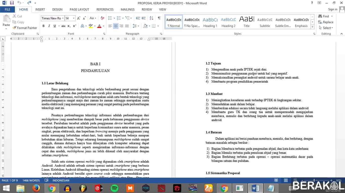The image size is (345, 193).
Task: Click the Grow Font button
Action: (x=79, y=18)
